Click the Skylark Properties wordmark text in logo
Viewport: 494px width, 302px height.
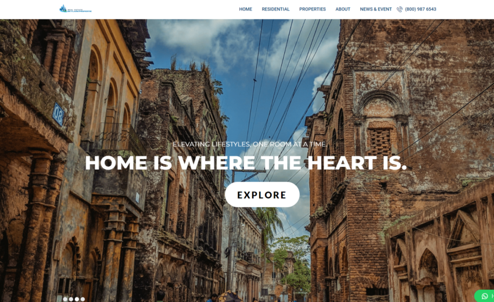tap(80, 10)
